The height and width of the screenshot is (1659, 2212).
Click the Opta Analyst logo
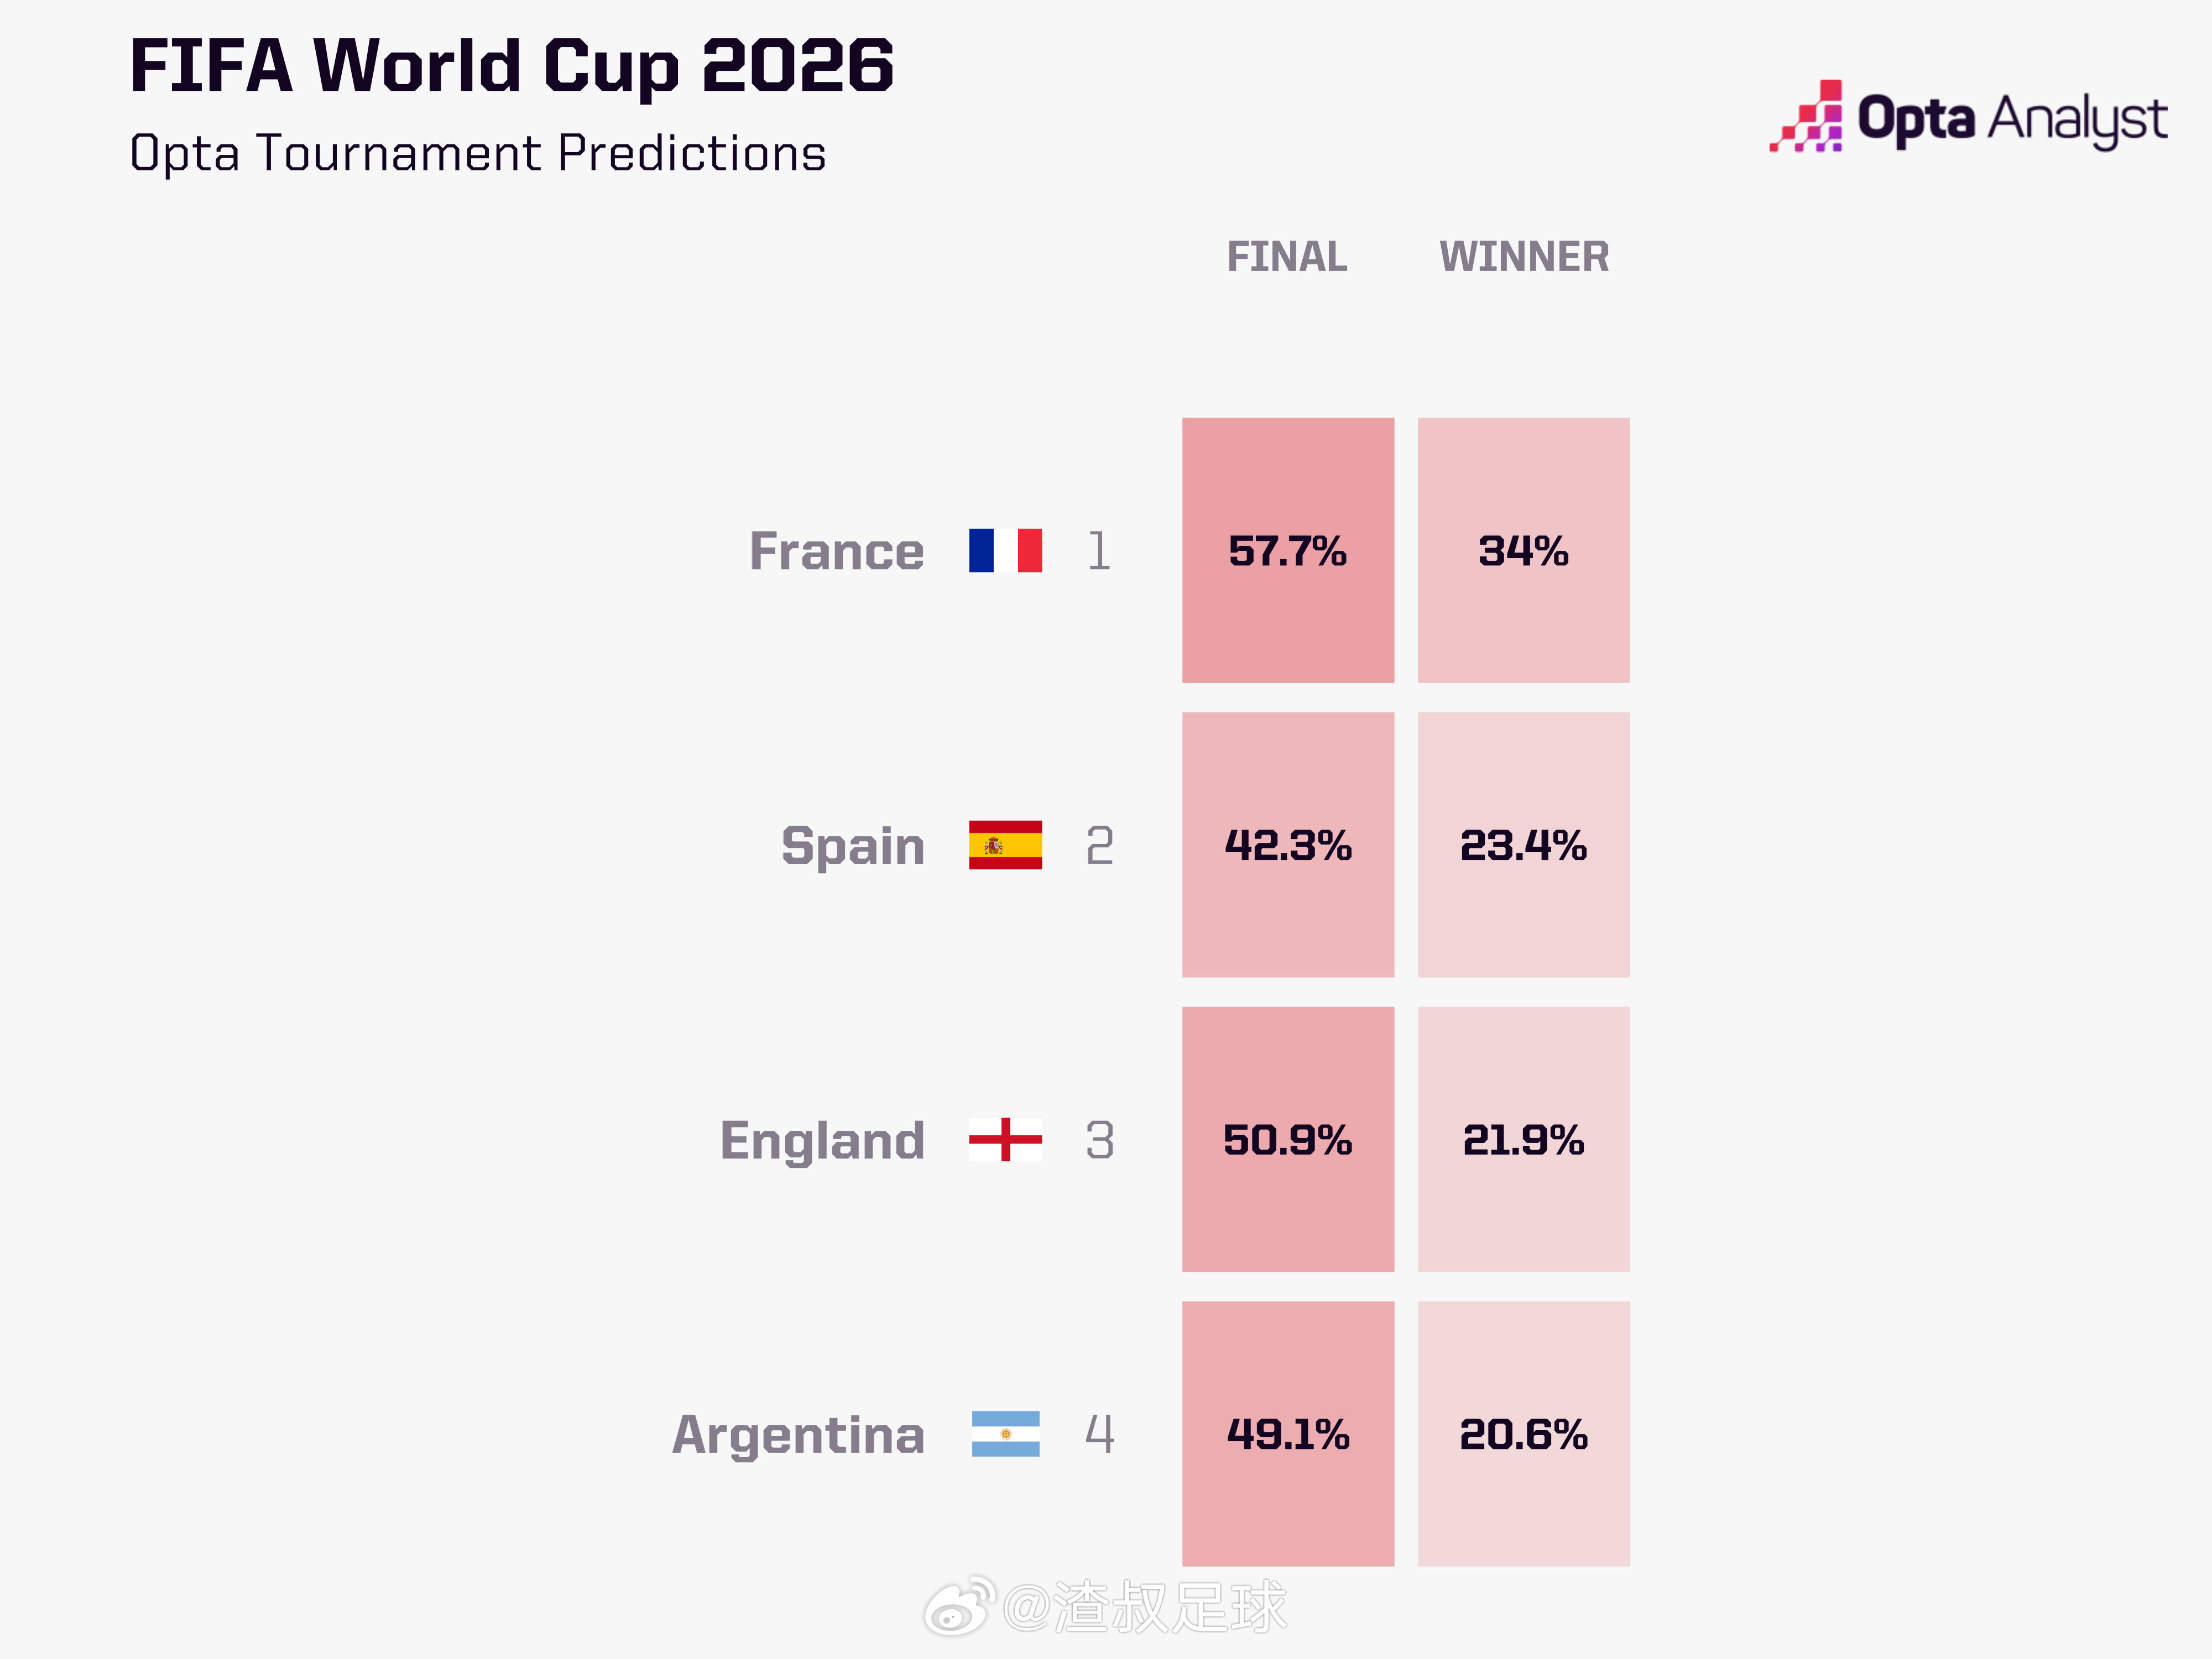[x=1968, y=117]
